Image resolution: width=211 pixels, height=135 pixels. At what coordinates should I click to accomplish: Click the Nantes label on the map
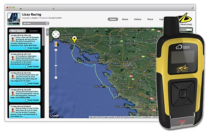[130, 65]
